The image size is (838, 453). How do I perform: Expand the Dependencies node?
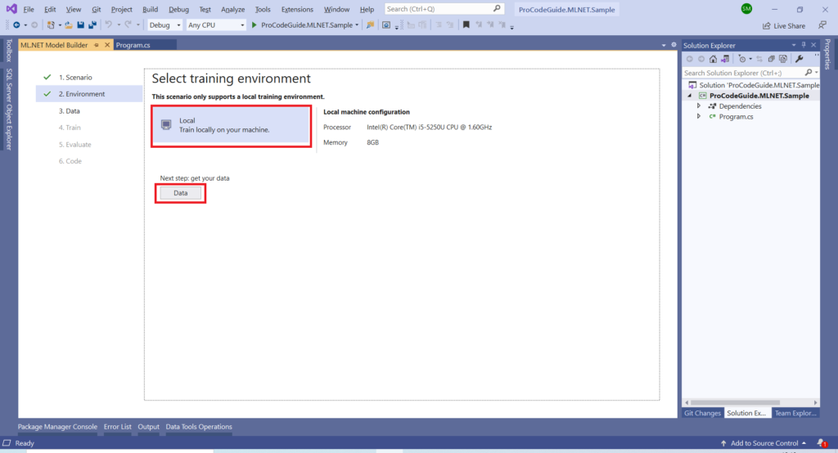click(x=699, y=105)
